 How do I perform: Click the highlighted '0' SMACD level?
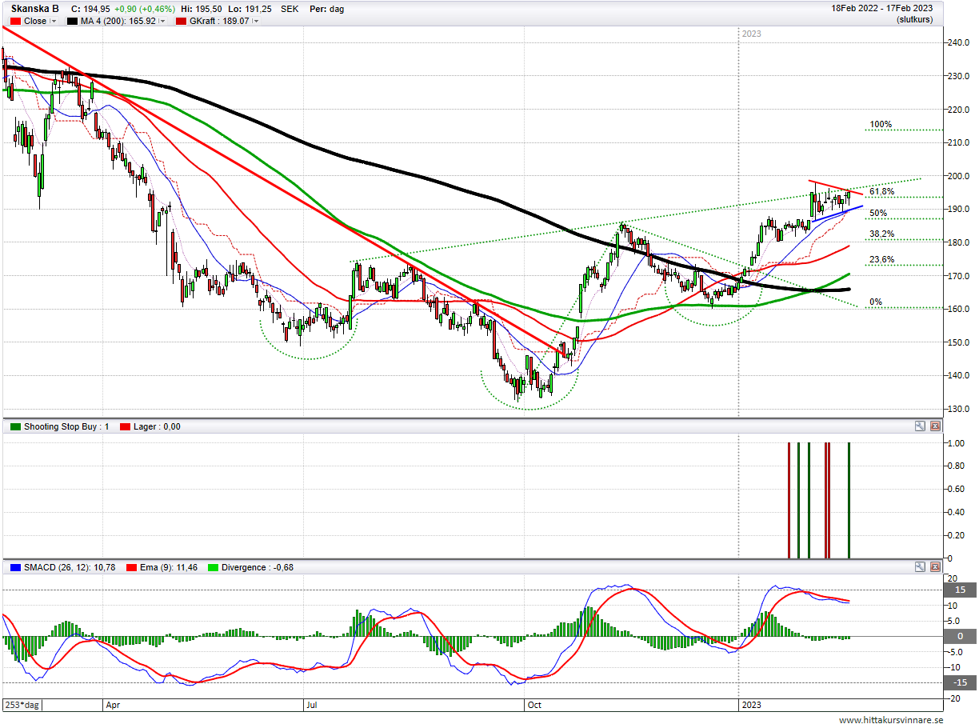[960, 637]
